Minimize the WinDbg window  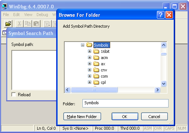(166, 6)
